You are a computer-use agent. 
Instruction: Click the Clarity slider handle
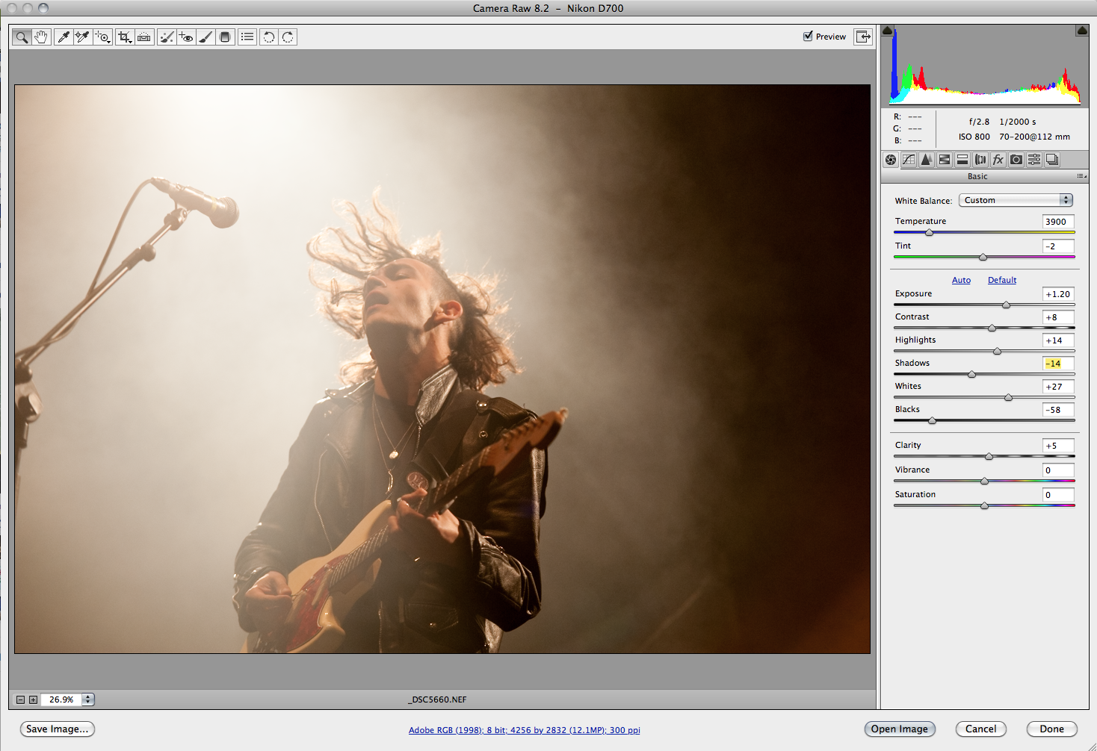989,456
